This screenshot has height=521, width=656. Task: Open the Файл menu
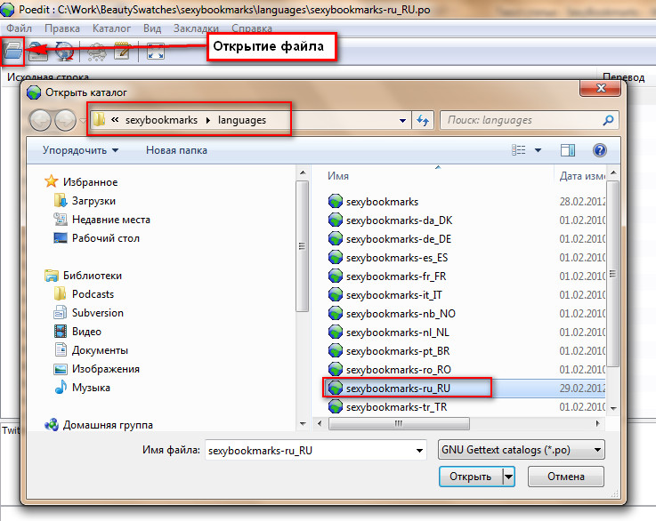[x=20, y=28]
